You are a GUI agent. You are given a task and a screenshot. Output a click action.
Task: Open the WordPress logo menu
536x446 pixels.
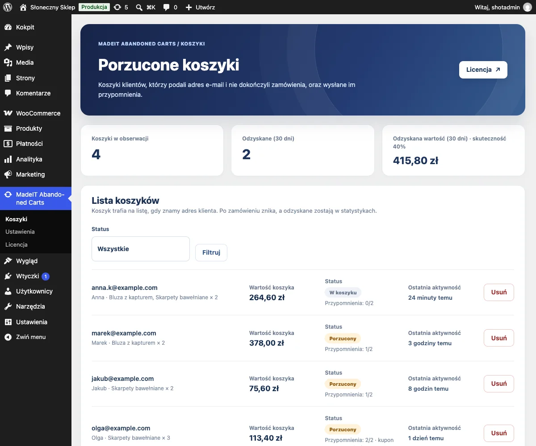click(7, 7)
